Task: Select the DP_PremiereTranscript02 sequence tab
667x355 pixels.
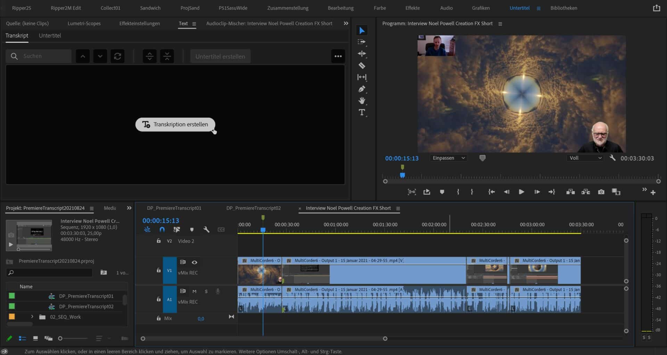Action: [x=253, y=208]
